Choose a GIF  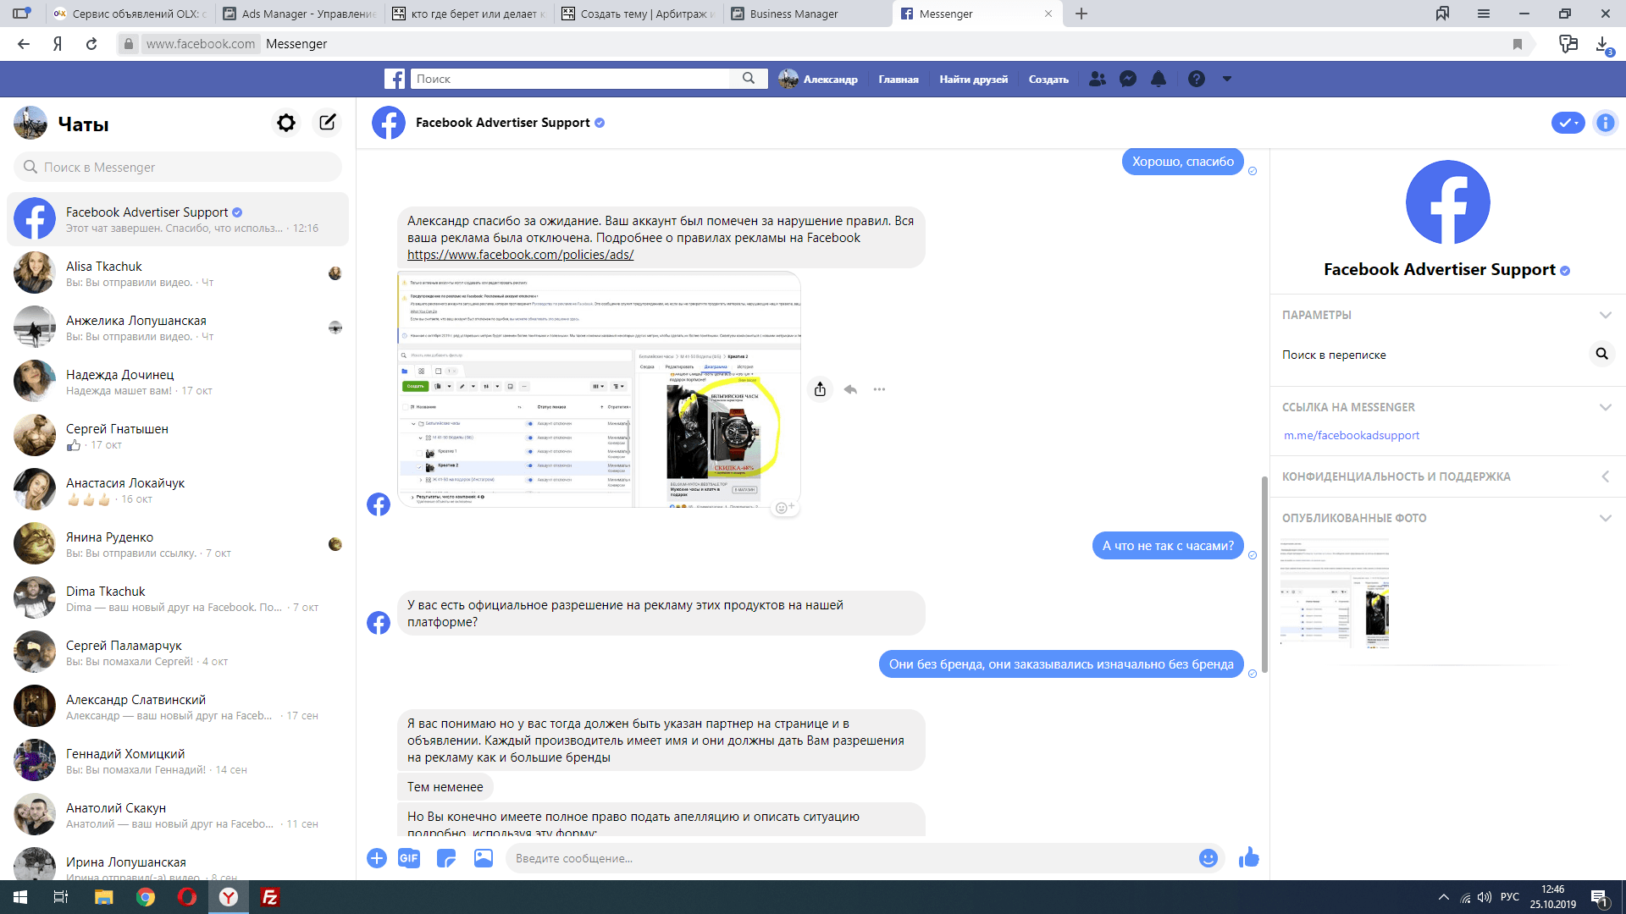pyautogui.click(x=409, y=858)
